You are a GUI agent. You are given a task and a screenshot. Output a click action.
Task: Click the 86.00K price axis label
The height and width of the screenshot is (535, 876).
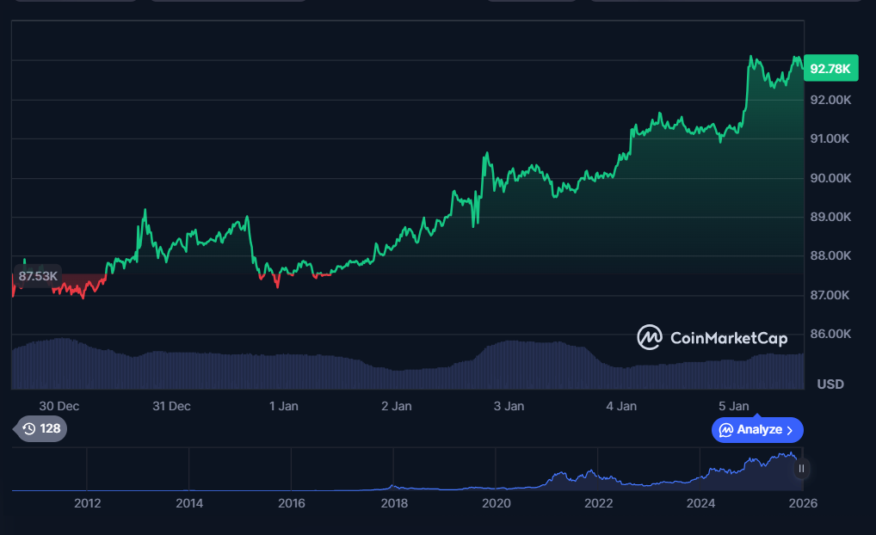click(830, 334)
